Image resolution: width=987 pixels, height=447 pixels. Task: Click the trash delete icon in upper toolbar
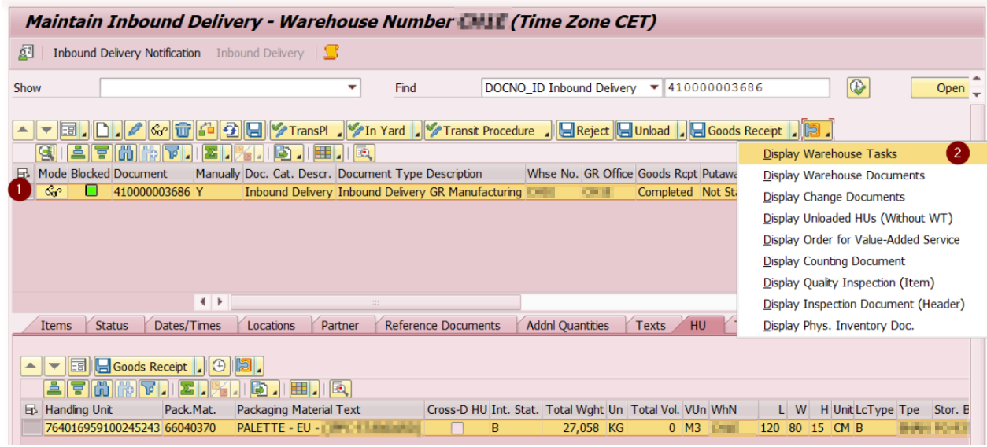click(x=183, y=131)
